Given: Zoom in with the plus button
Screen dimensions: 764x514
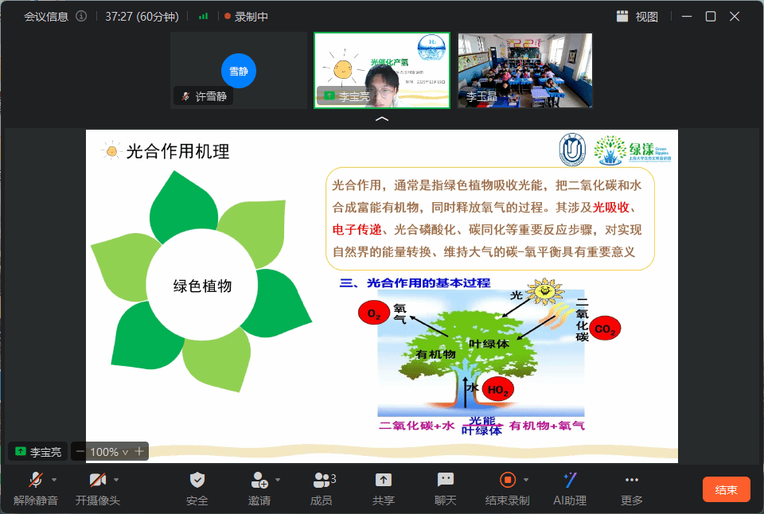Looking at the screenshot, I should click(139, 451).
